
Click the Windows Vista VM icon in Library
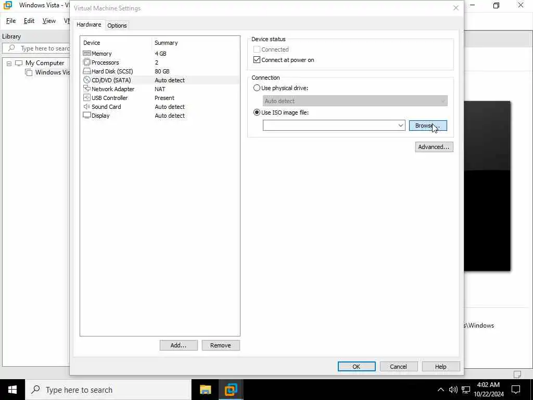point(29,72)
